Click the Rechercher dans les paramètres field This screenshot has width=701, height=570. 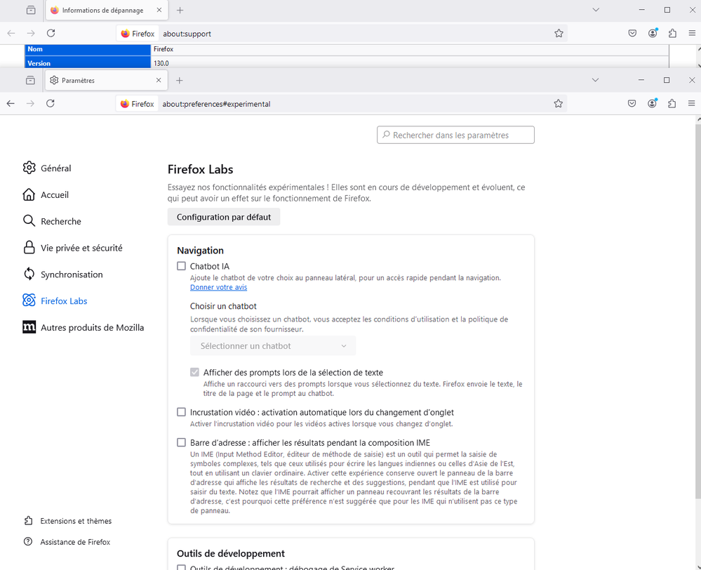click(x=456, y=135)
